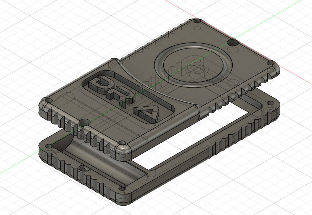Select the ribbed grip on bottom frame's right side
The image size is (312, 215).
(x=237, y=138)
